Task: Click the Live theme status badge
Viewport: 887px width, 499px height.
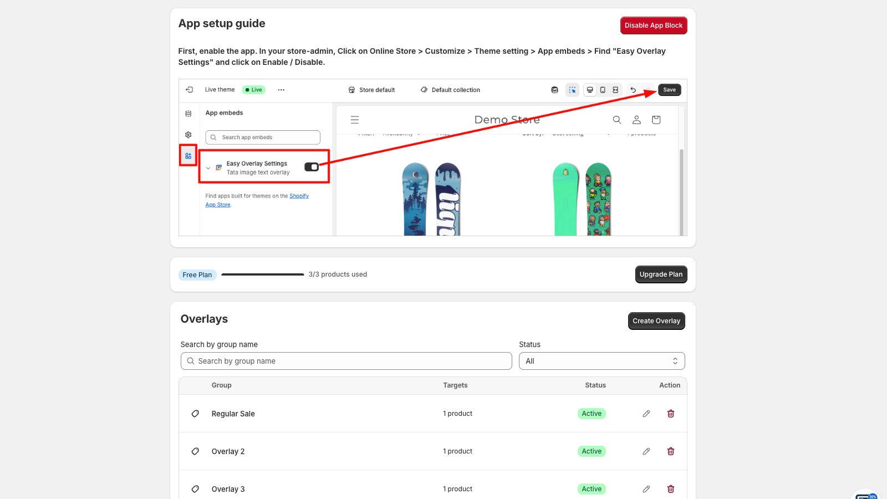Action: 253,89
